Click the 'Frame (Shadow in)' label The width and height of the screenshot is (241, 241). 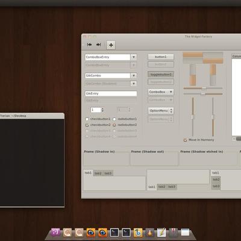pyautogui.click(x=99, y=152)
